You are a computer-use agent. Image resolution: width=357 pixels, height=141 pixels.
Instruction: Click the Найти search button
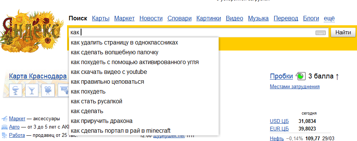(x=343, y=32)
